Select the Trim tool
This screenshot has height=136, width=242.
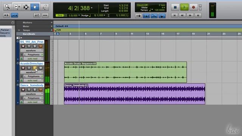click(17, 7)
